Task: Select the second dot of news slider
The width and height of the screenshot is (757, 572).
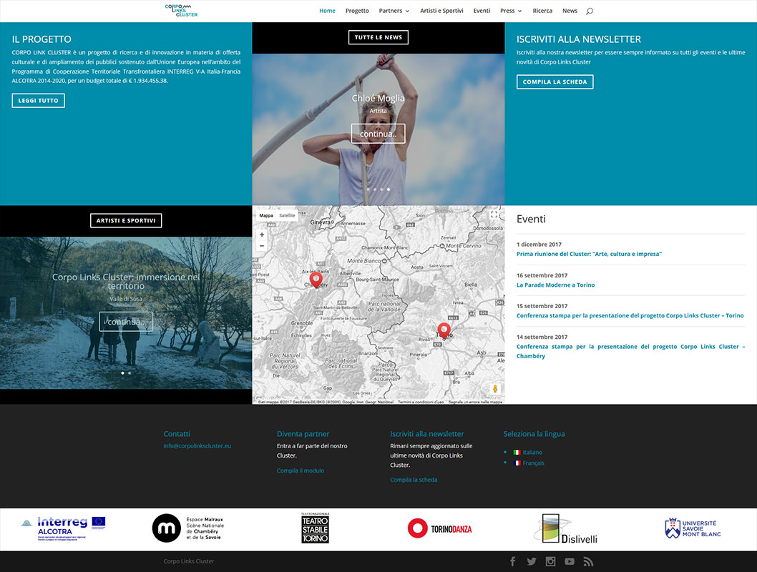Action: click(375, 189)
